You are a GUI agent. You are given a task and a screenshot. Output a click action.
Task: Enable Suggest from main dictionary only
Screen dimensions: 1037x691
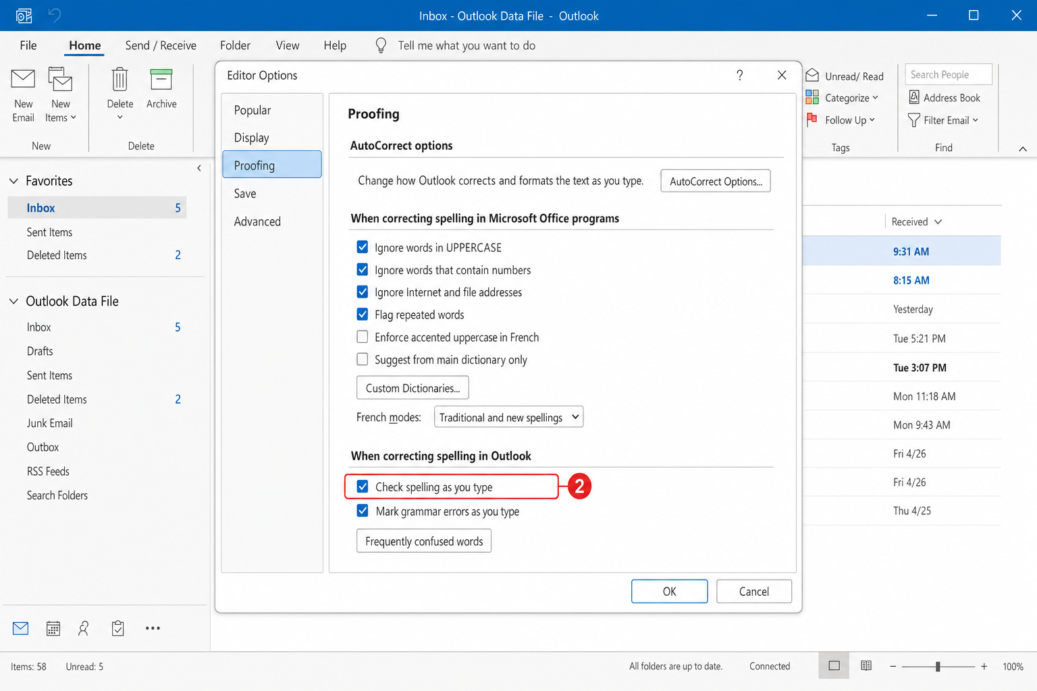coord(363,359)
